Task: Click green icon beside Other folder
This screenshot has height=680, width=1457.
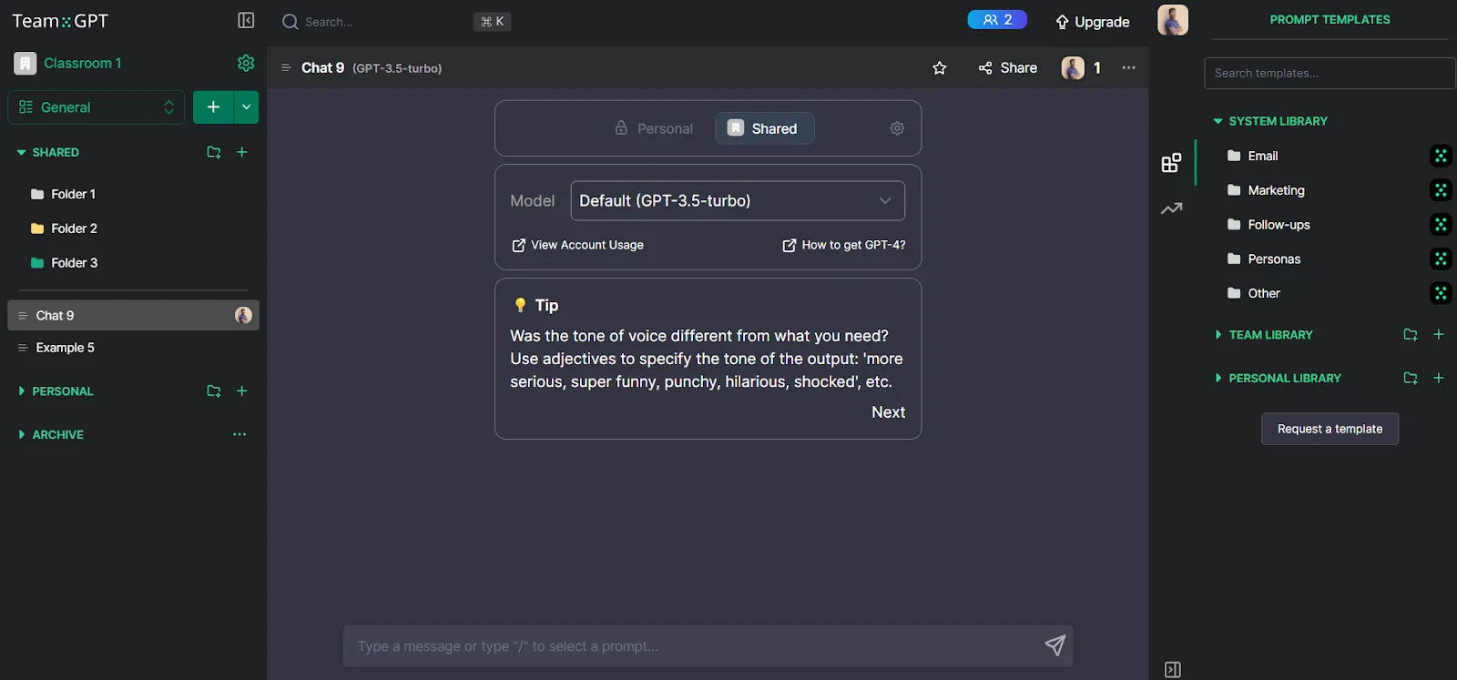Action: [1441, 293]
